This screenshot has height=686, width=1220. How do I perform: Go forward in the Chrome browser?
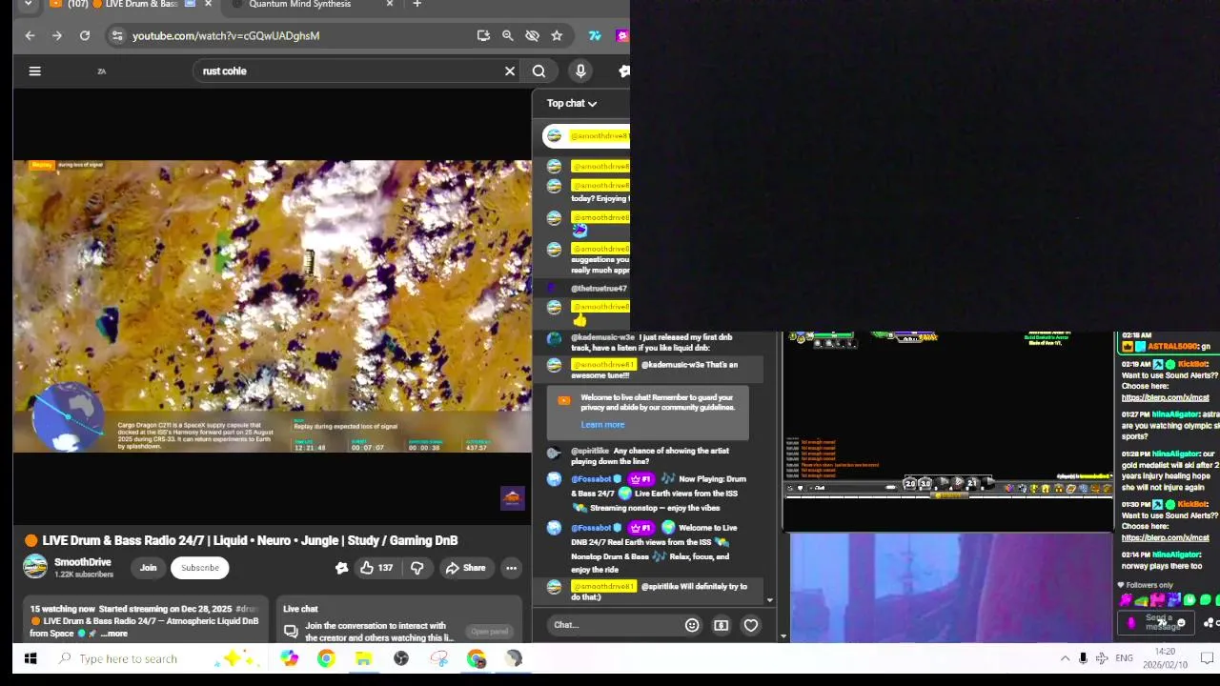(x=57, y=35)
